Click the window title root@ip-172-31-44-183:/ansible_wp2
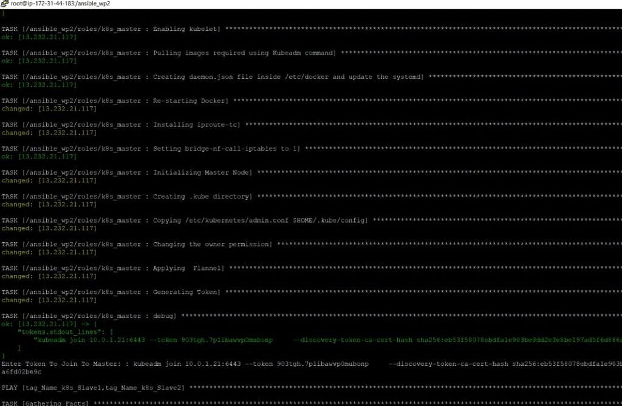The width and height of the screenshot is (622, 406). click(60, 4)
